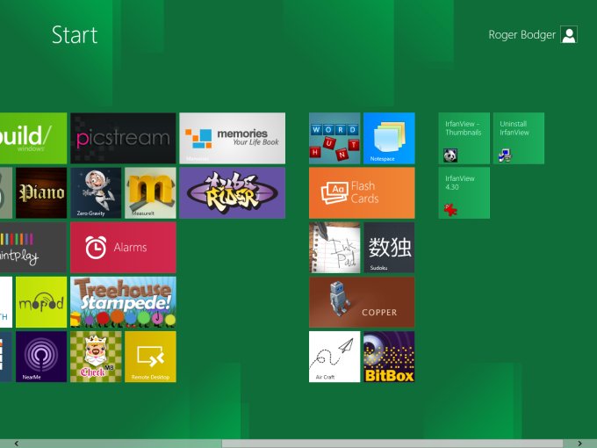Click the left scroll arrow
The width and height of the screenshot is (597, 448).
(17, 444)
